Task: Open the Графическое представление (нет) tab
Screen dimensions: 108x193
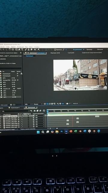Action: 92,53
